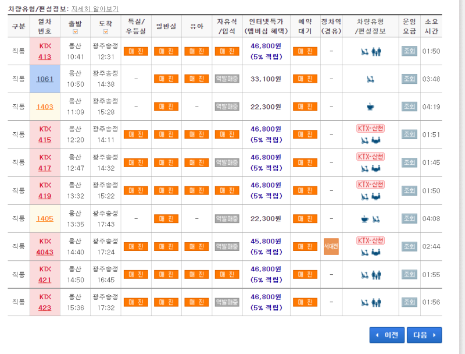Sort by arrival time arrow under 도착
The height and width of the screenshot is (354, 465).
106,31
